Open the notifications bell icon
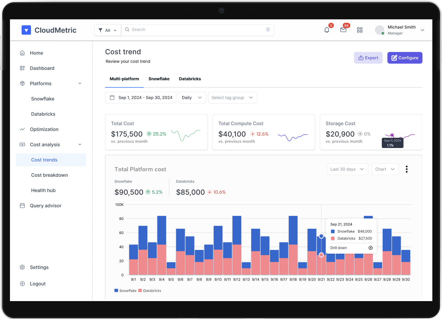Viewport: 442px width, 319px height. pos(327,30)
